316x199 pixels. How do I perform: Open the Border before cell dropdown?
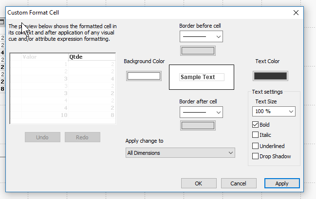(201, 36)
